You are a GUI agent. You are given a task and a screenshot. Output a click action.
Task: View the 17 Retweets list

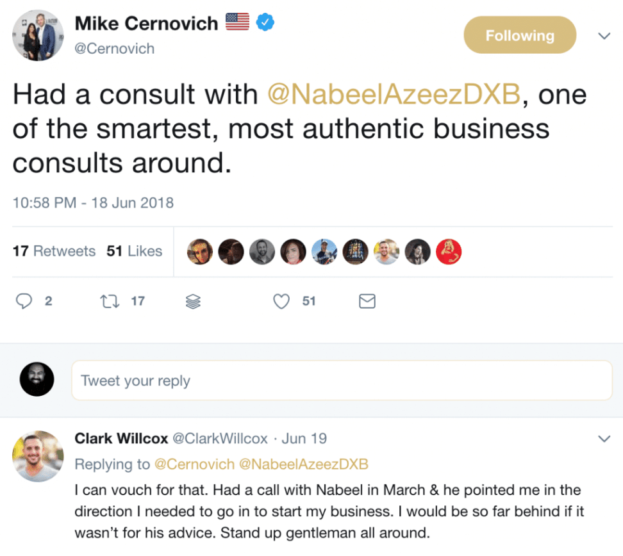(54, 251)
